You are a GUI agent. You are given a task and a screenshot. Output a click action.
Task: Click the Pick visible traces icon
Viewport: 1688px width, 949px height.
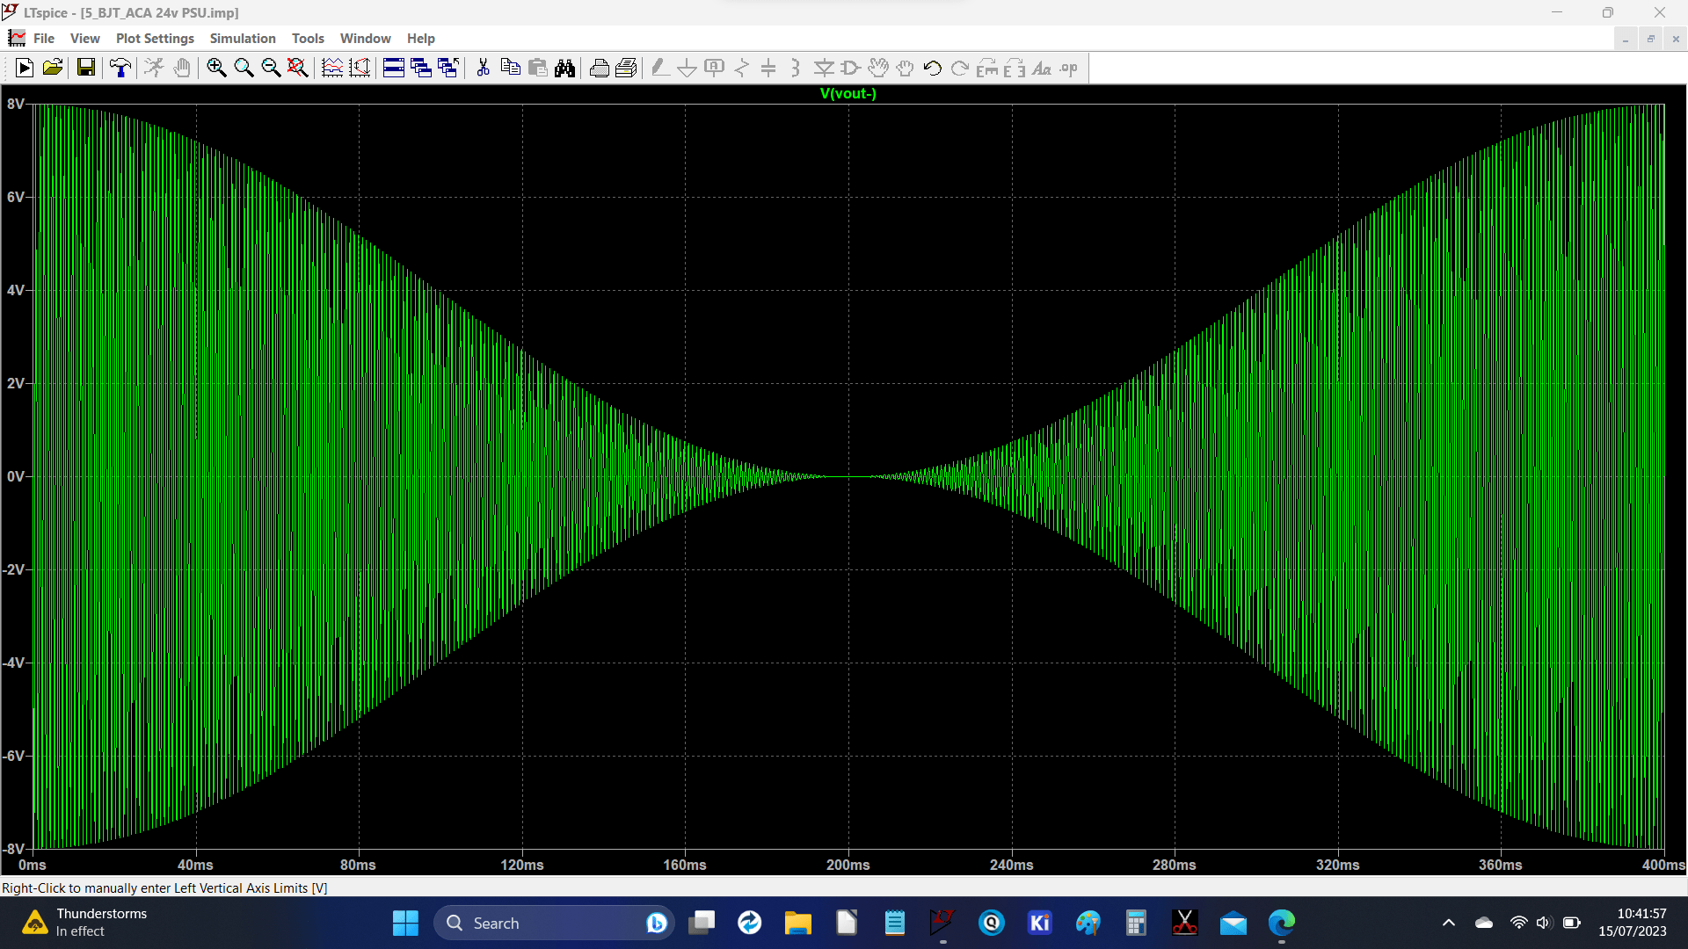click(360, 68)
